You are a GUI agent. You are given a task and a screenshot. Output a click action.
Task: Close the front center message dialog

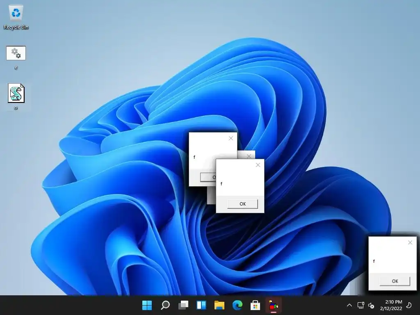pyautogui.click(x=258, y=165)
